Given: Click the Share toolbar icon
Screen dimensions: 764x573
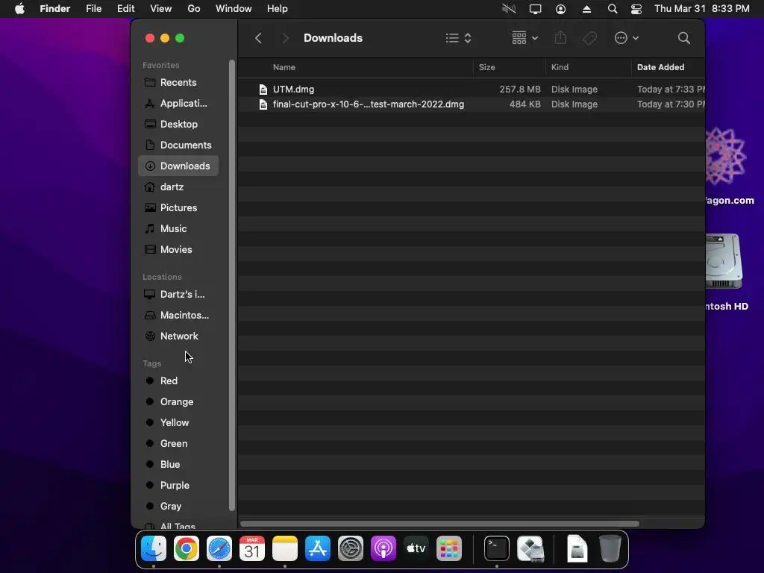Looking at the screenshot, I should pos(560,38).
